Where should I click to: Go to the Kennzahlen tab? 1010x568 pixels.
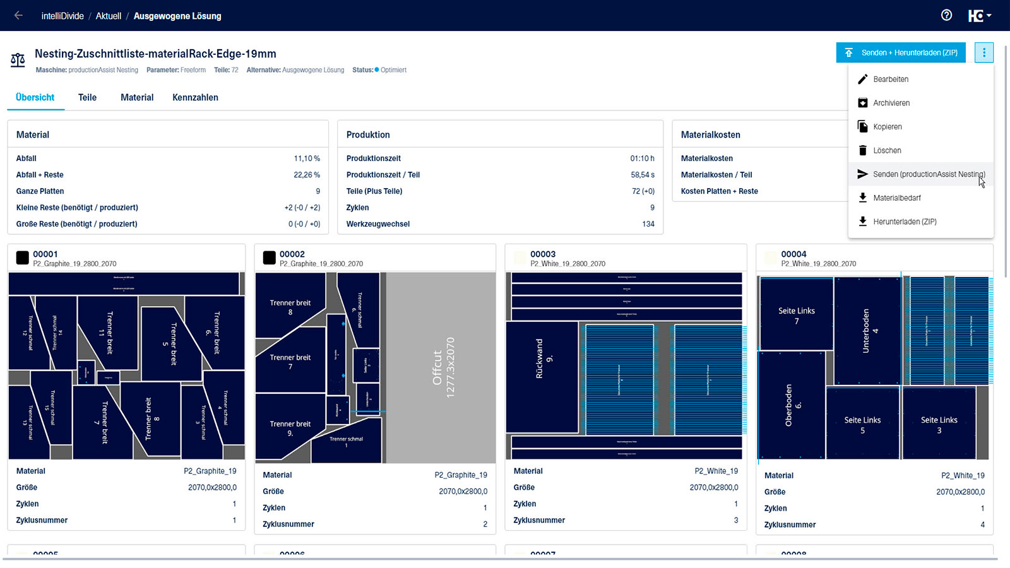pos(195,97)
